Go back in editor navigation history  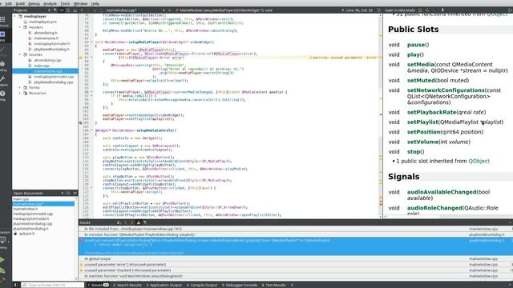click(x=82, y=10)
